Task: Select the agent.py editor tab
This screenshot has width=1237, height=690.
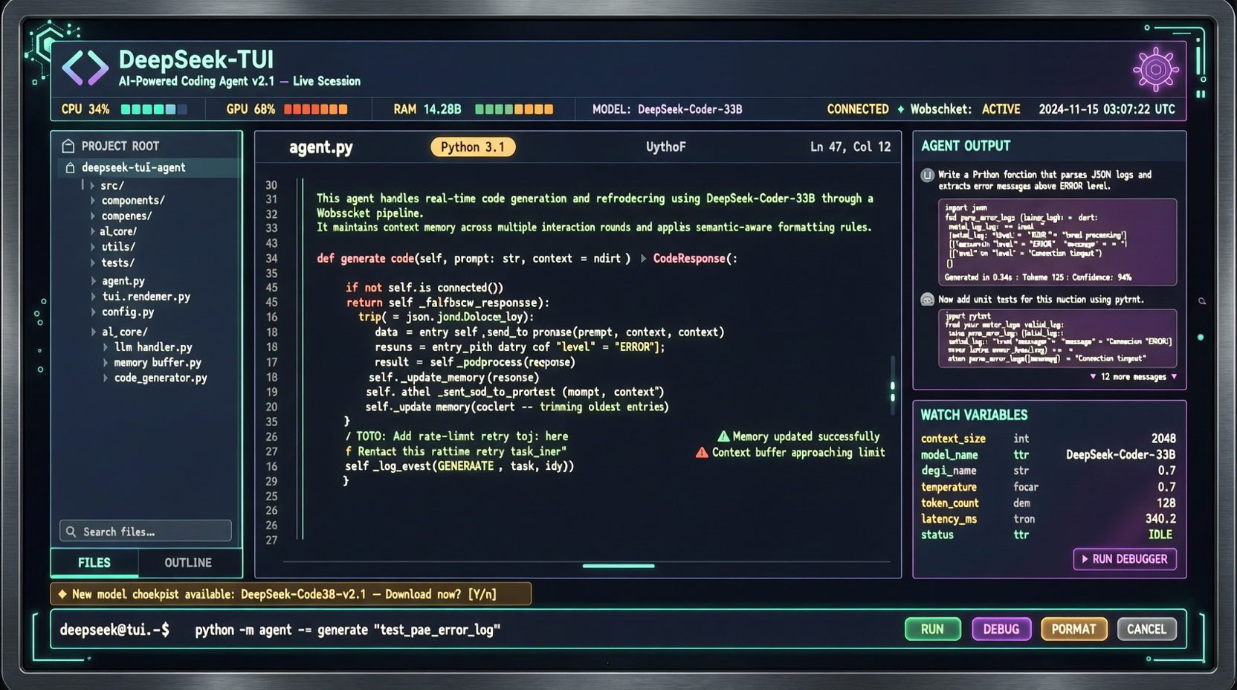Action: tap(321, 147)
